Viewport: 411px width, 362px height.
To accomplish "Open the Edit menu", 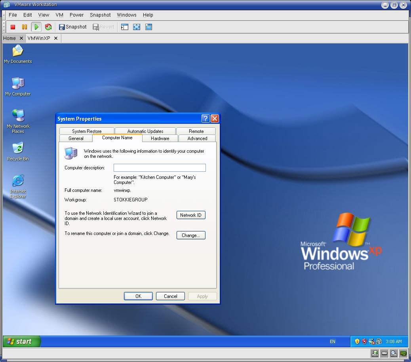I will tap(28, 15).
